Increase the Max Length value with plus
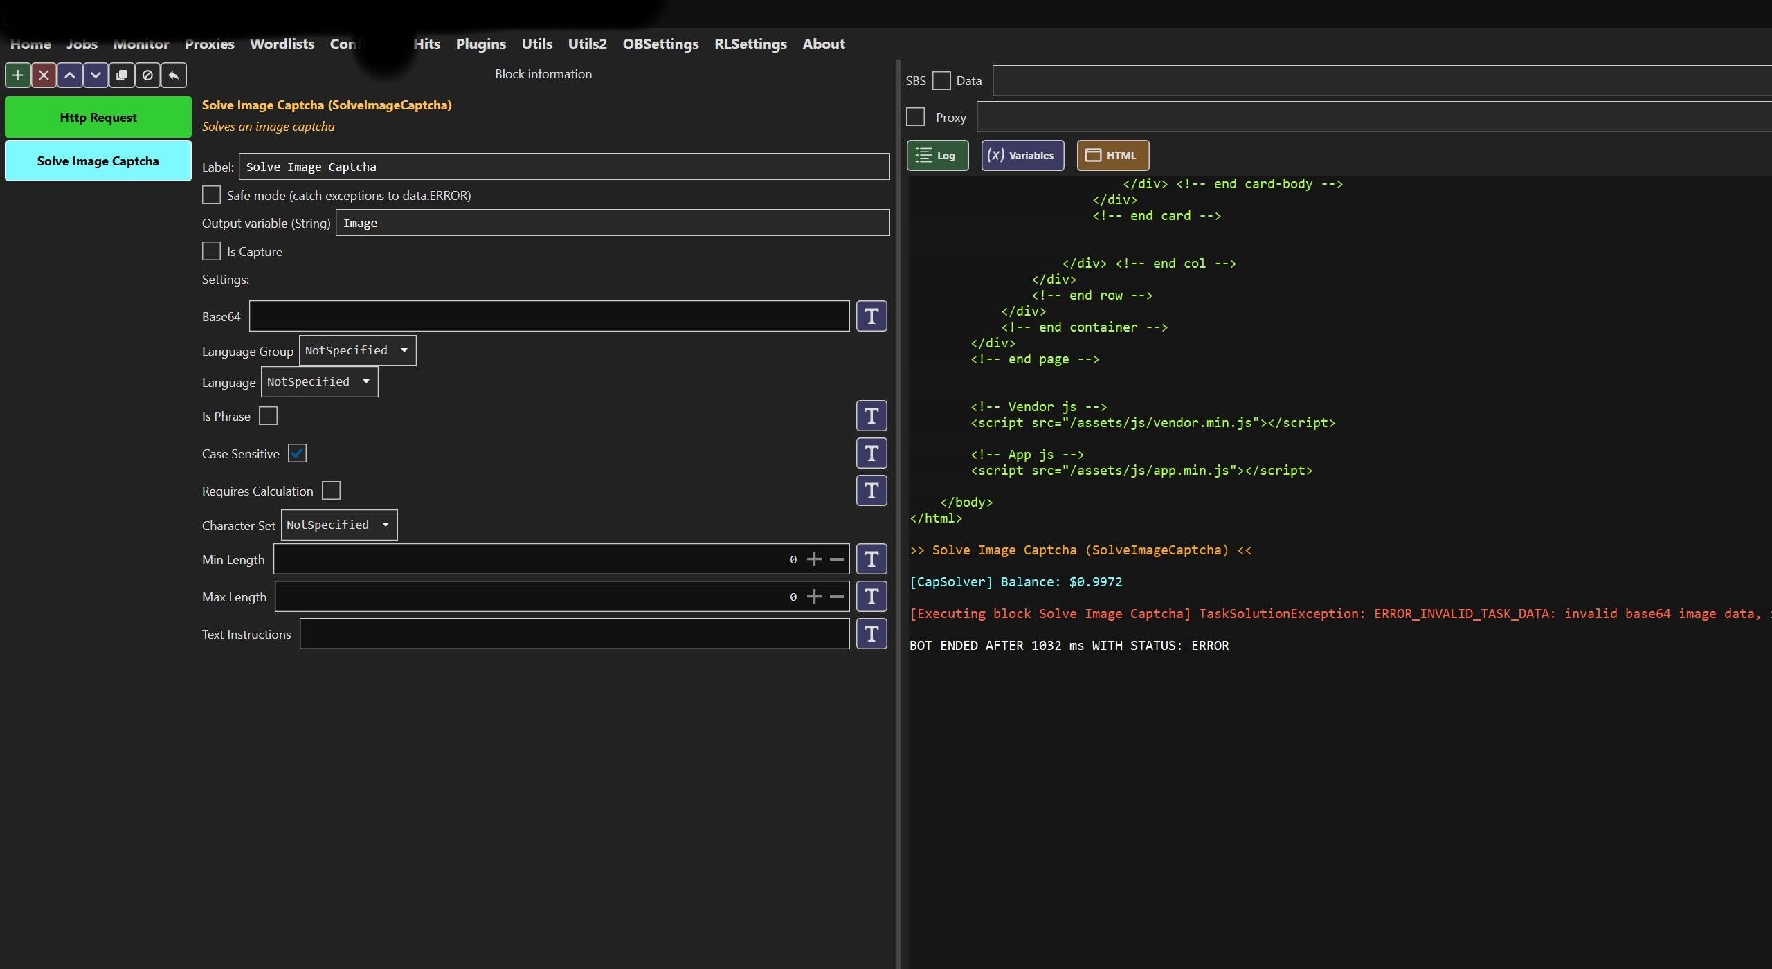This screenshot has width=1772, height=969. coord(814,597)
